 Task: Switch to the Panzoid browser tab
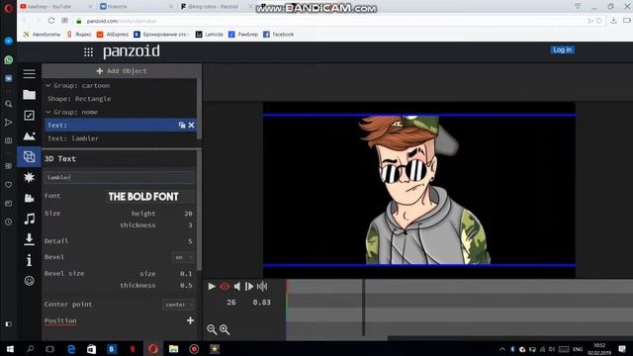(x=214, y=7)
